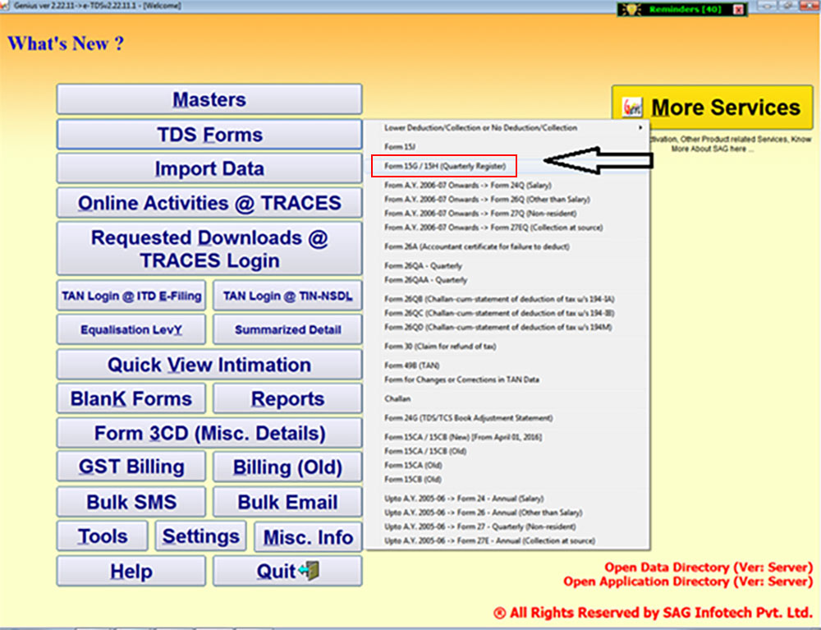Open GST Billing
This screenshot has height=630, width=821.
131,466
